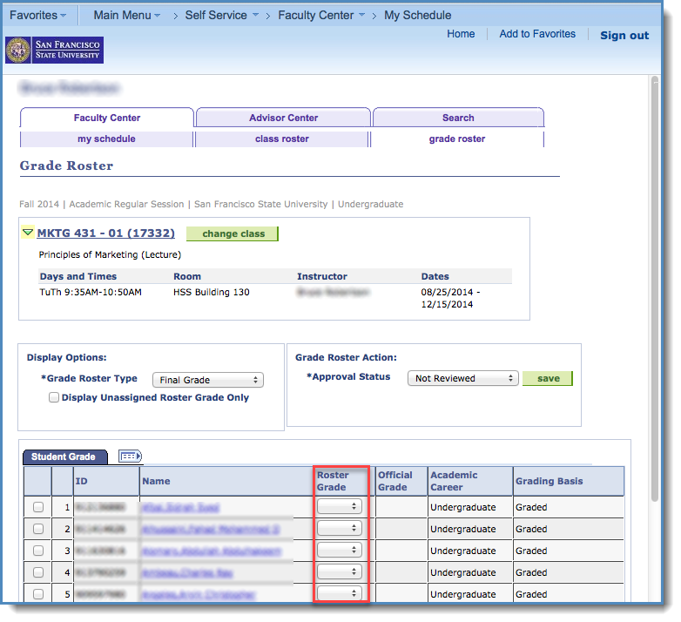Collapse MKTG 431 class details triangle
The image size is (681, 622).
28,233
